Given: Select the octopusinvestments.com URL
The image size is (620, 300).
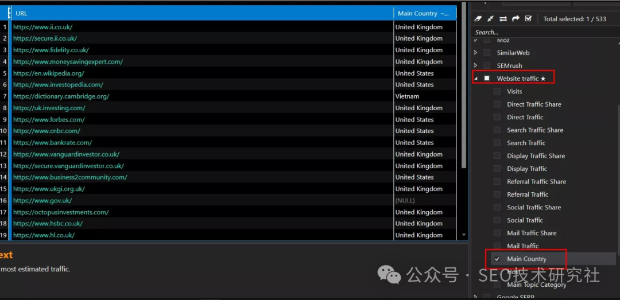Looking at the screenshot, I should point(61,212).
